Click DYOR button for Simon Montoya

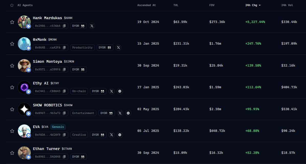(x=78, y=69)
